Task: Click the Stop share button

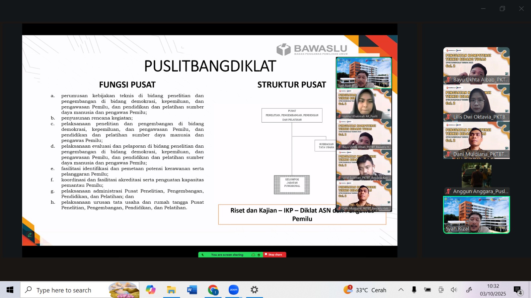Action: point(274,255)
